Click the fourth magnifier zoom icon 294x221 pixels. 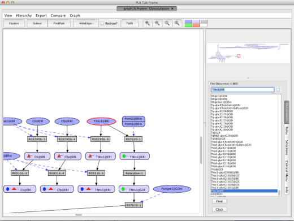(x=177, y=23)
